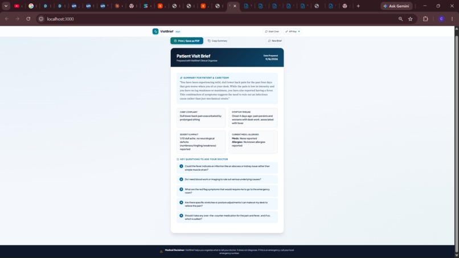459x258 pixels.
Task: Click question 4 about stretches or posture adjustments
Action: coord(227,204)
